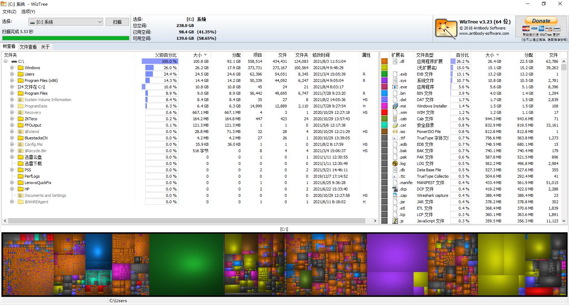Click the orange .dll color swatch
Image resolution: width=569 pixels, height=305 pixels.
(x=384, y=61)
